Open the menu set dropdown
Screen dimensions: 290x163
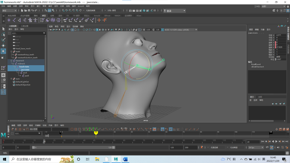point(9,10)
